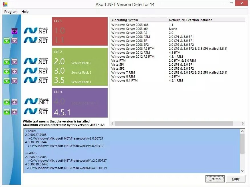Click the green download arrow beside .NET 3.5
250x187 pixels.
click(x=7, y=81)
